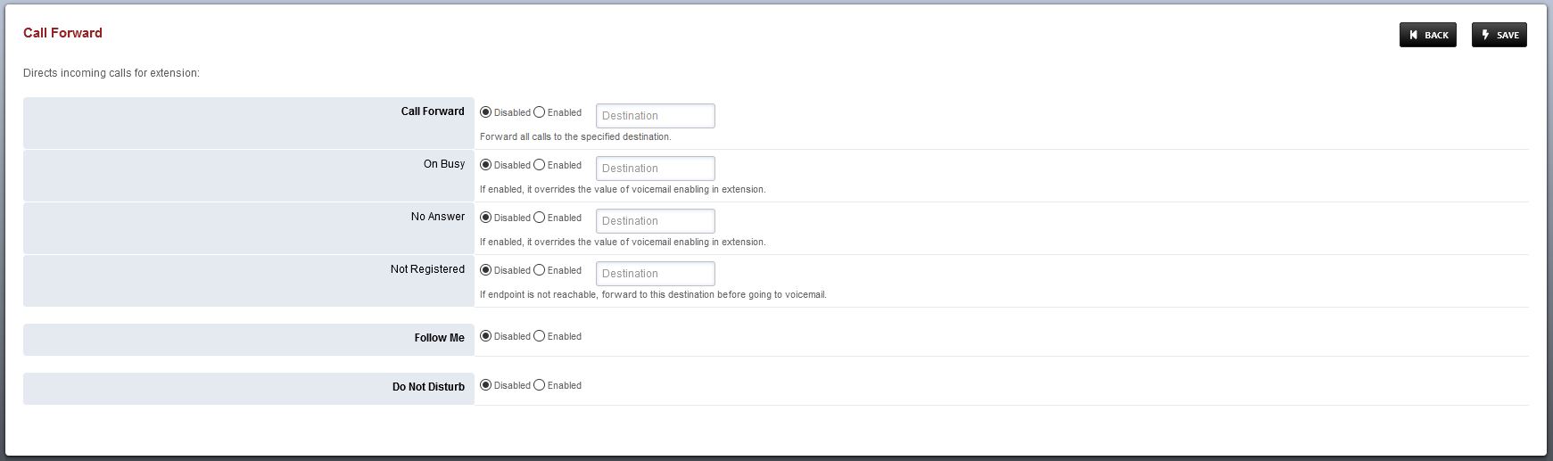Screen dimensions: 1553x461
Task: Click the lightning icon on Save
Action: pyautogui.click(x=1485, y=35)
